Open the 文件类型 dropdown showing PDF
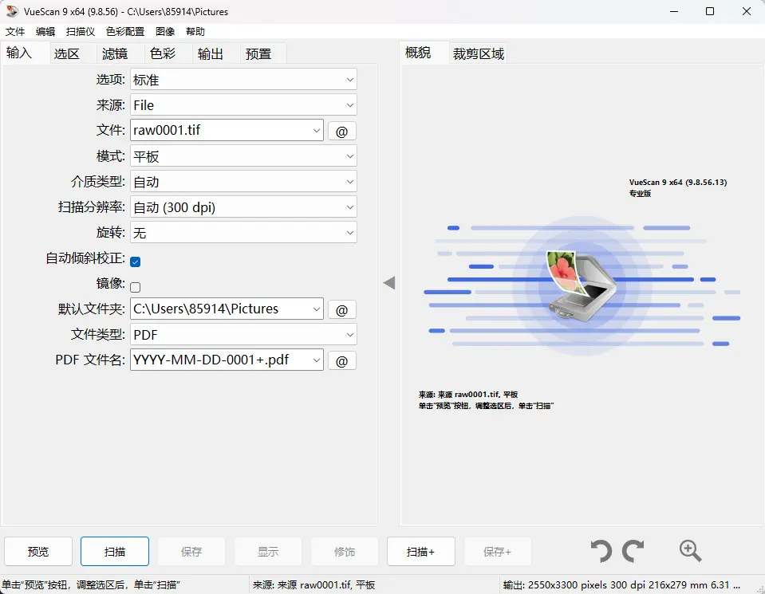The height and width of the screenshot is (594, 765). tap(243, 335)
